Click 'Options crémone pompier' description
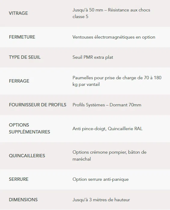This screenshot has width=170, height=210. [x=100, y=152]
